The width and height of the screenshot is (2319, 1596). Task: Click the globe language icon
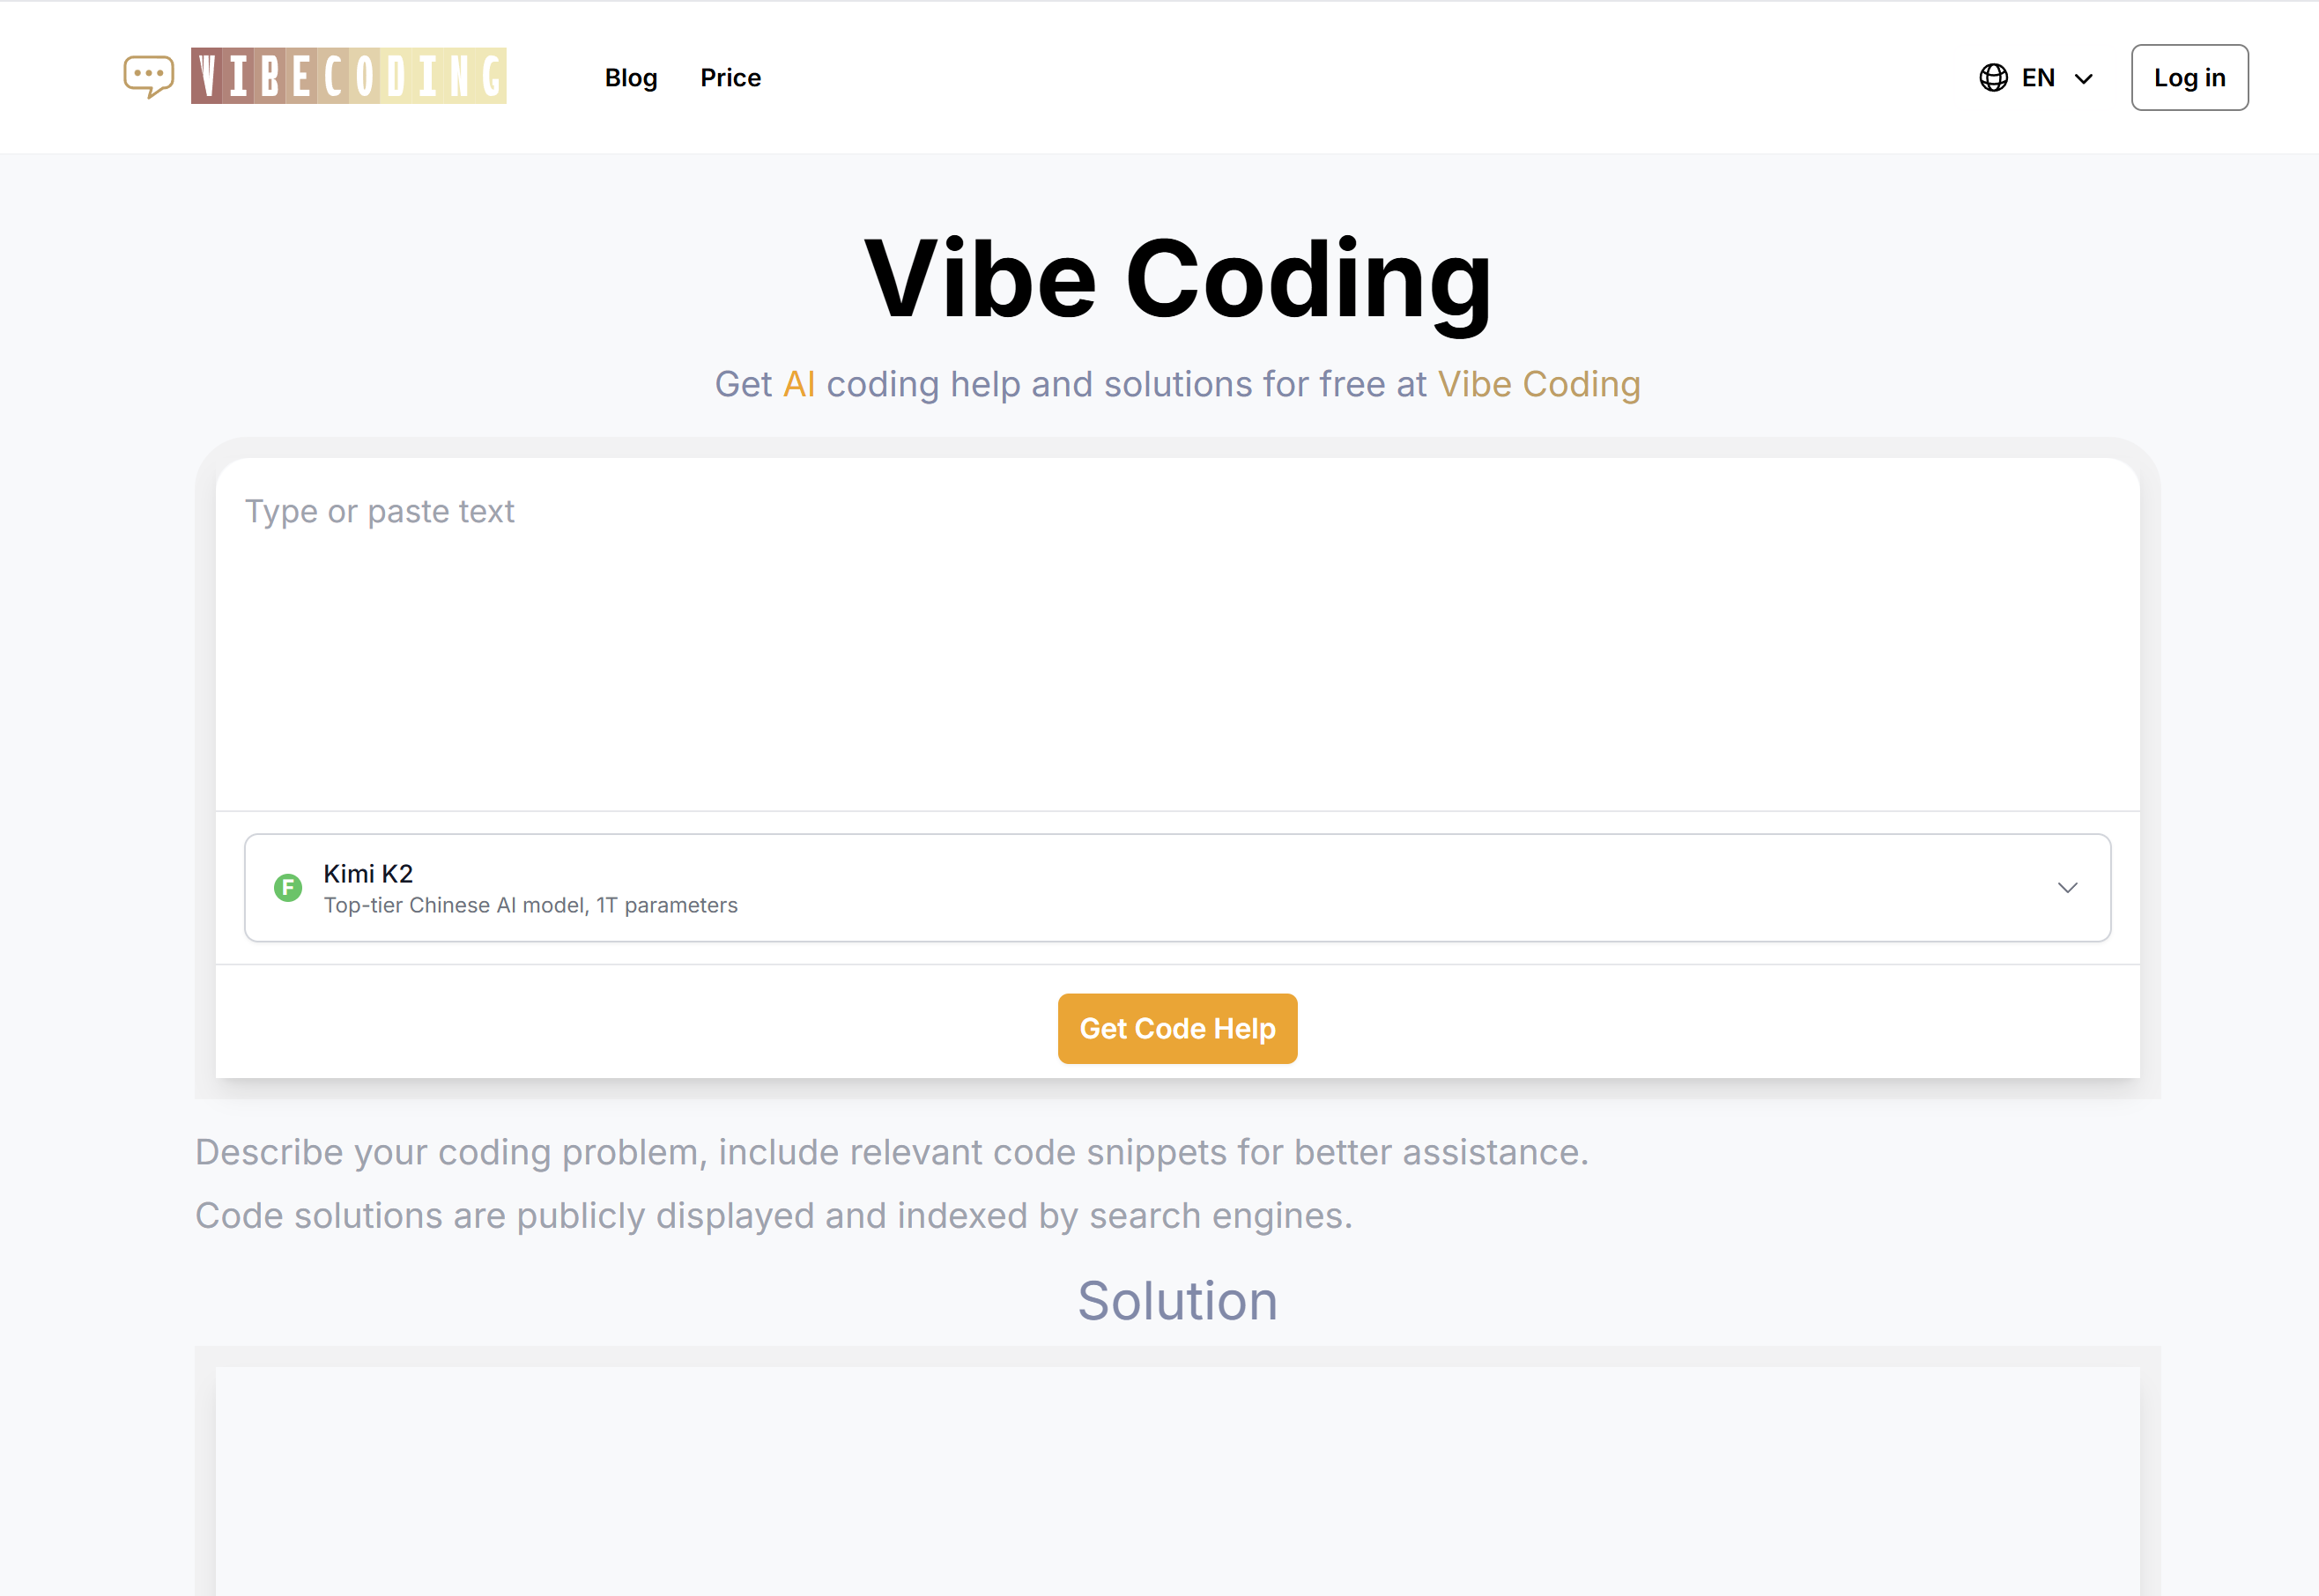1993,77
